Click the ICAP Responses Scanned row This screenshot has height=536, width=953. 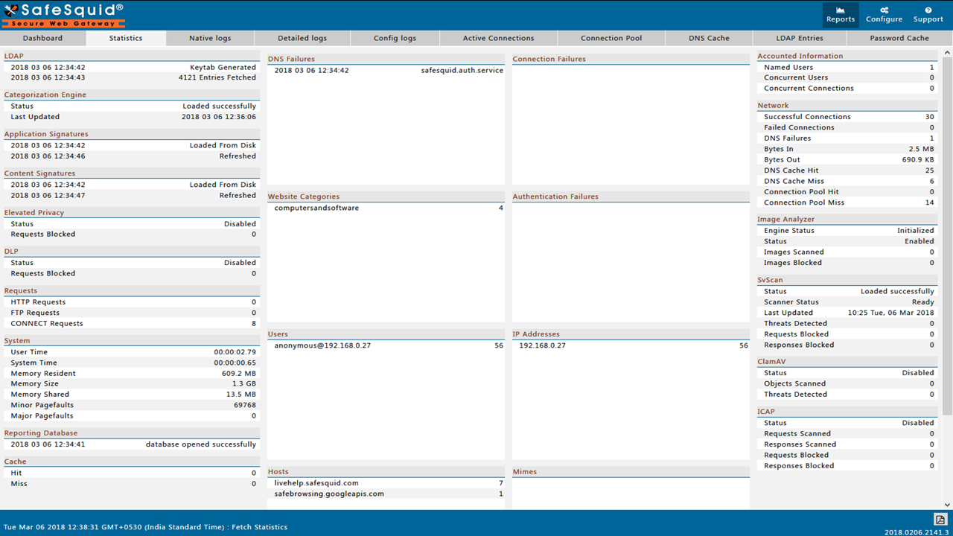pos(847,444)
